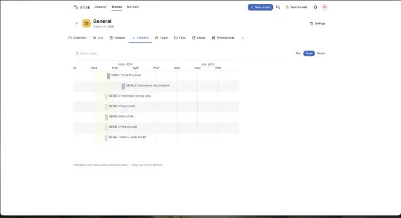Click GENE-7 Make Live2D Model label
Screen dimensions: 401x218
pos(128,137)
